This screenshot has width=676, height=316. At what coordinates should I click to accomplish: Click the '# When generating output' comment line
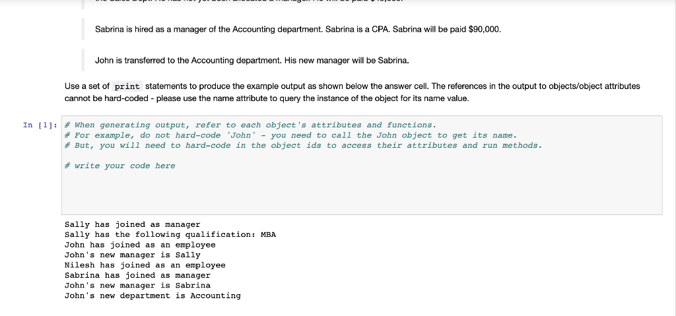pos(250,125)
